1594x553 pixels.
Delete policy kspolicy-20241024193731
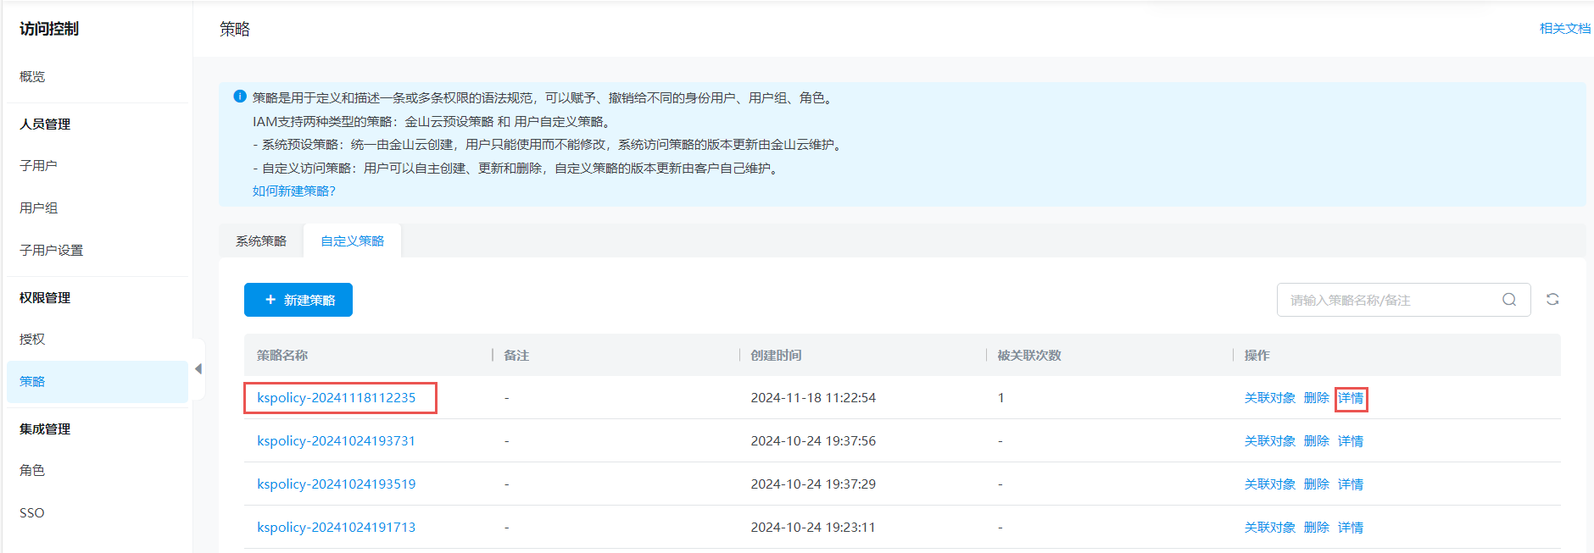coord(1316,441)
